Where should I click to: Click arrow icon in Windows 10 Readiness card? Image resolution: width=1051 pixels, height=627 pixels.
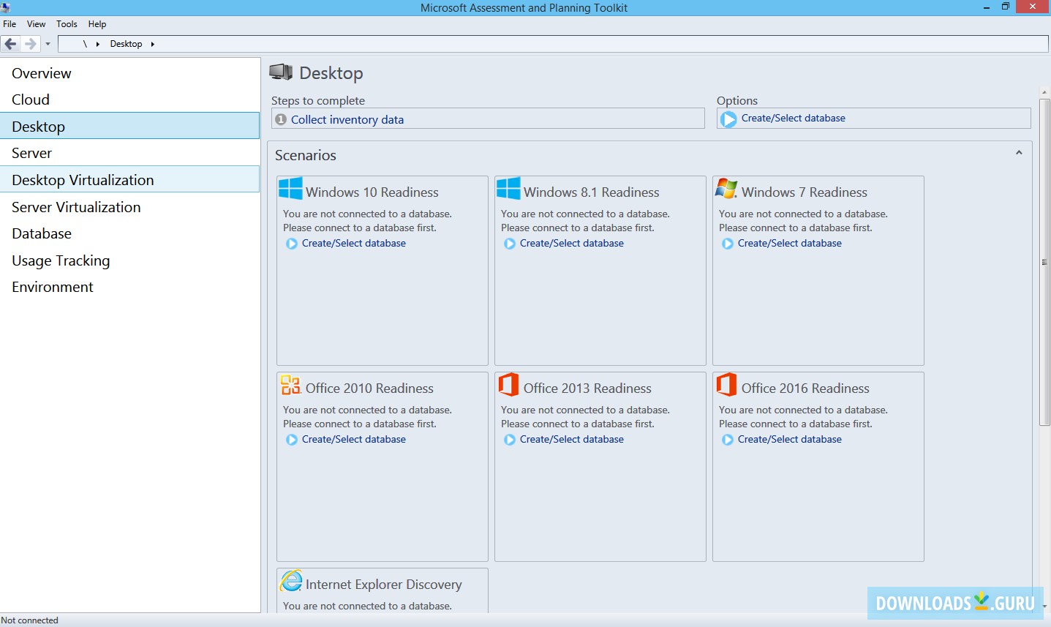292,244
